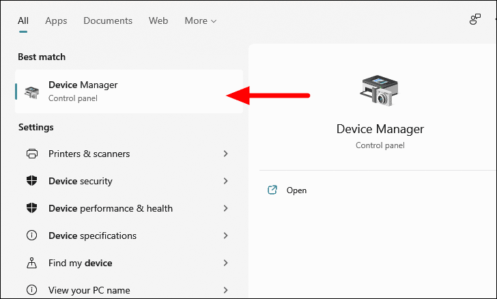Switch to the Apps tab
The height and width of the screenshot is (299, 497).
[56, 21]
